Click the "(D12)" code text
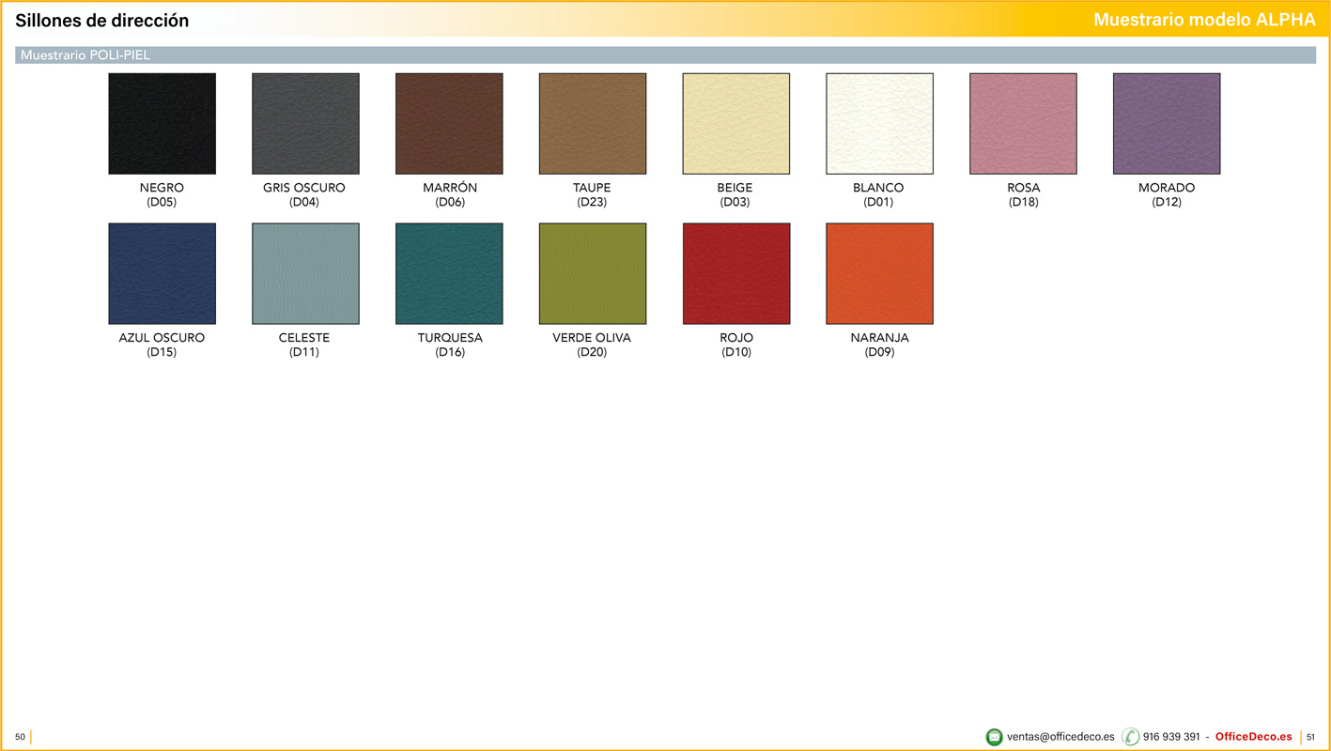The height and width of the screenshot is (751, 1331). [x=1167, y=202]
